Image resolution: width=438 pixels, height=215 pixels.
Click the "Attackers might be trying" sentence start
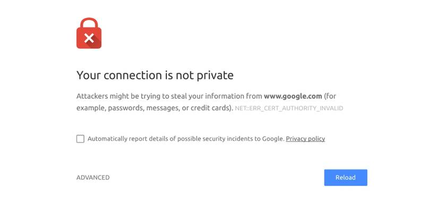118,96
